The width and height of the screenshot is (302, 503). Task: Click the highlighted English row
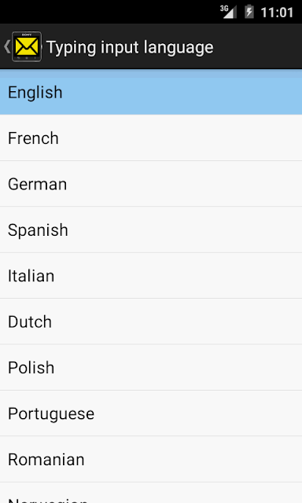pyautogui.click(x=151, y=93)
